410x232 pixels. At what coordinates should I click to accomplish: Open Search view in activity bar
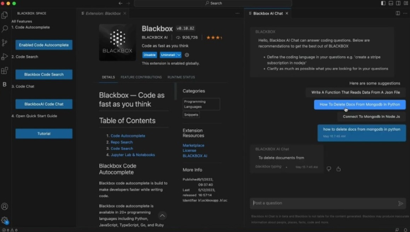click(x=5, y=29)
